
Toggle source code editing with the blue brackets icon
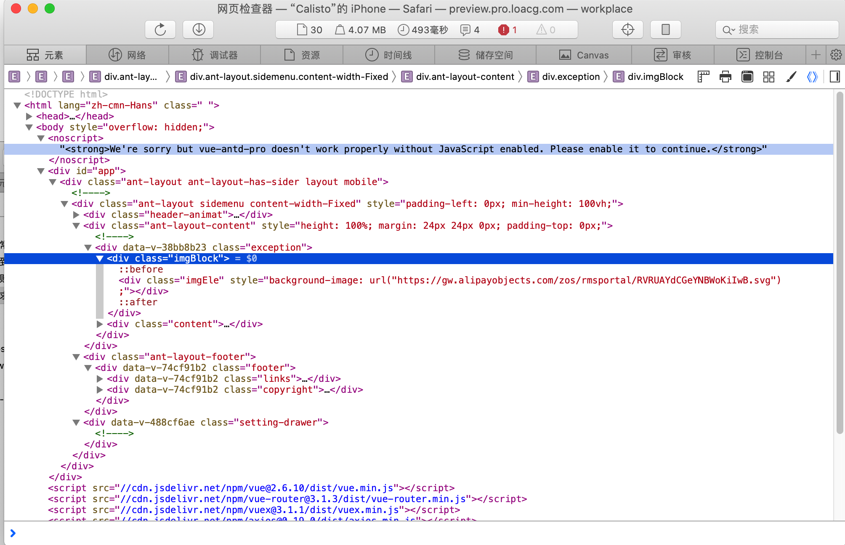tap(812, 77)
